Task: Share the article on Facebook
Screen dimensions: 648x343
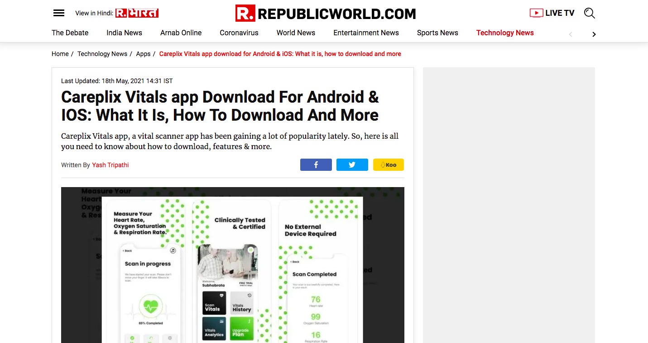Action: [x=316, y=165]
